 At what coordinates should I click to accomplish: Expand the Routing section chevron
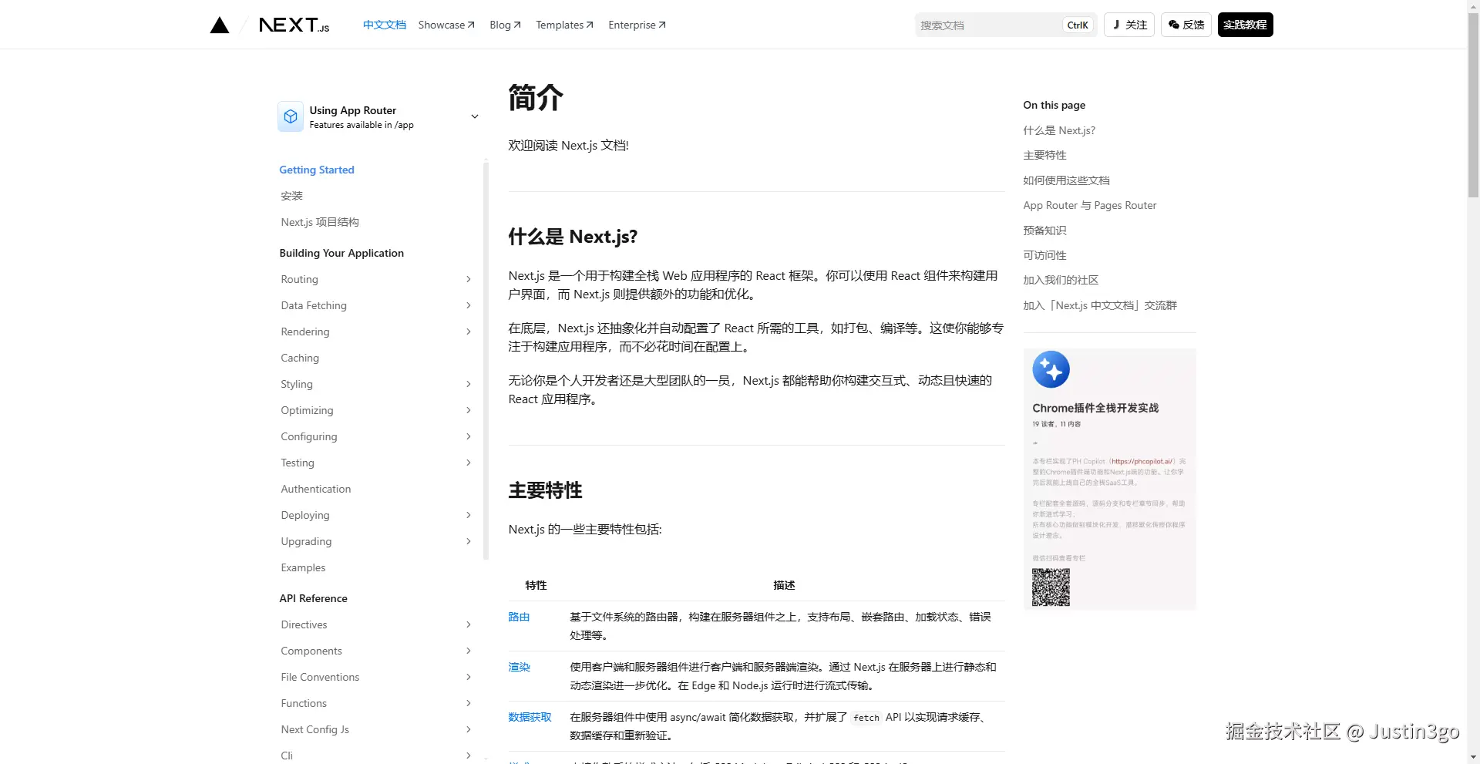click(x=469, y=279)
